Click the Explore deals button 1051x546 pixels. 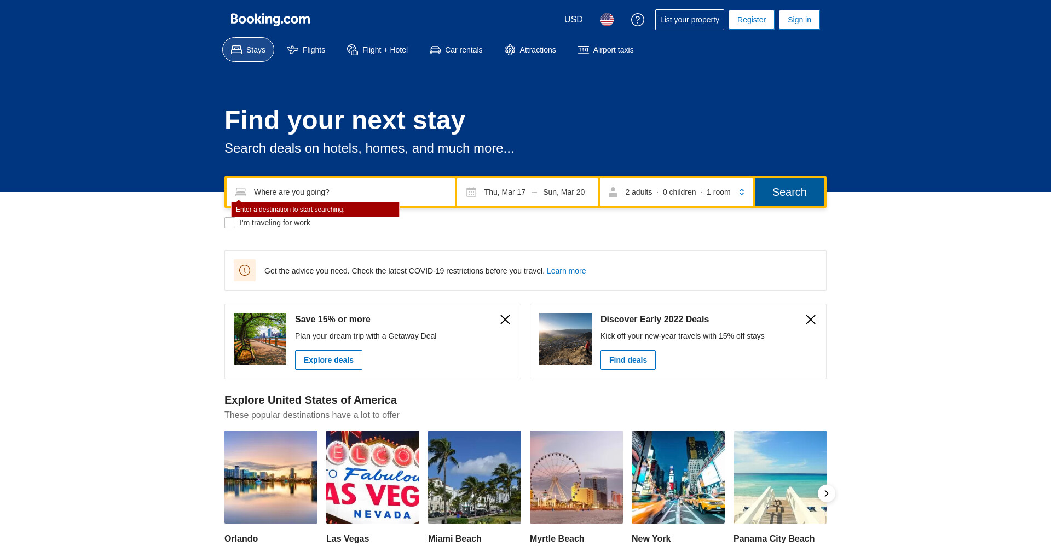328,360
